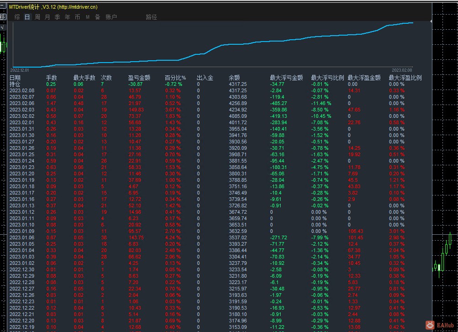Switch to the 年 yearly tab
This screenshot has height=332, width=458.
67,17
